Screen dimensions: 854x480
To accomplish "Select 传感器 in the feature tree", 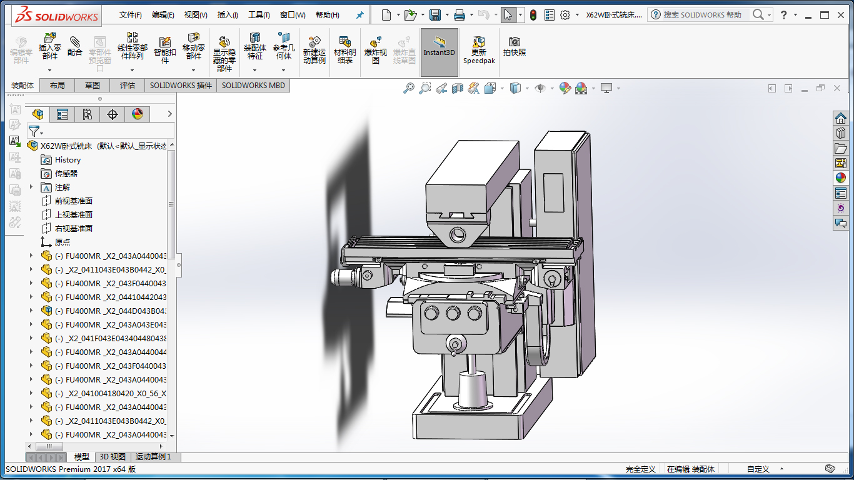I will point(66,174).
